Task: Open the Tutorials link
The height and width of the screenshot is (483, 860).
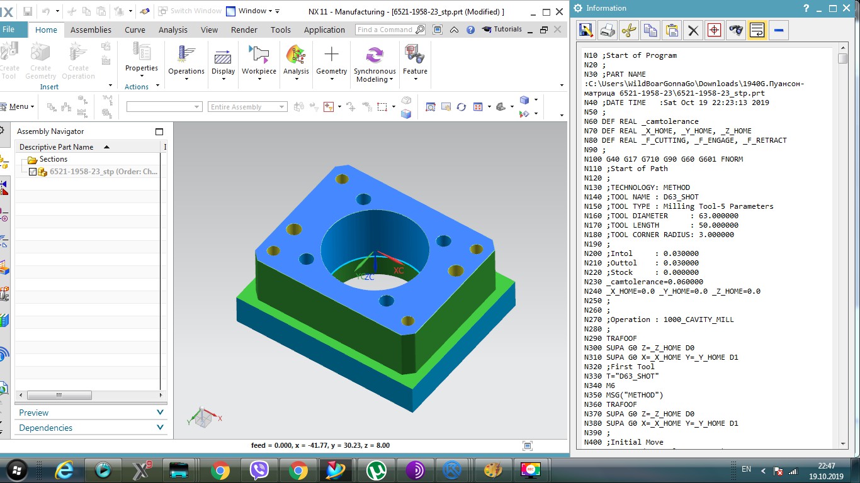Action: pyautogui.click(x=502, y=30)
